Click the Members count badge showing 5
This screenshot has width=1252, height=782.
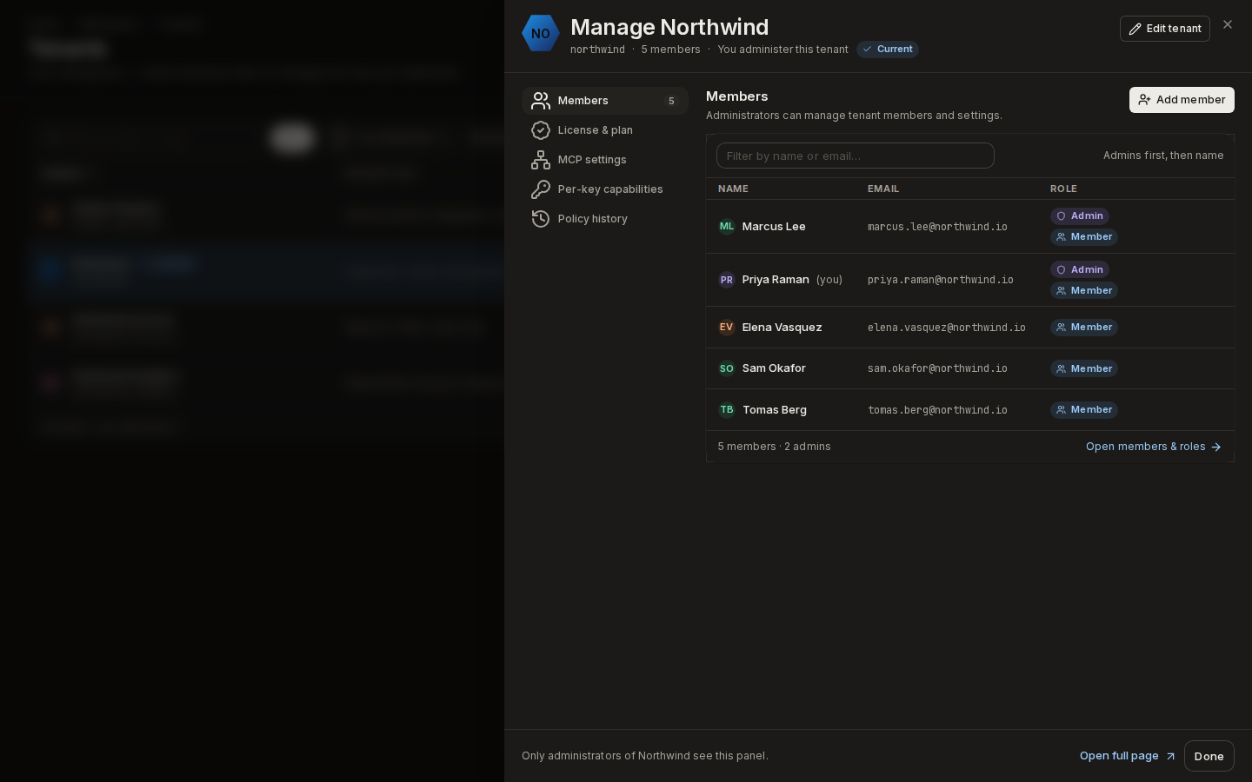click(671, 101)
